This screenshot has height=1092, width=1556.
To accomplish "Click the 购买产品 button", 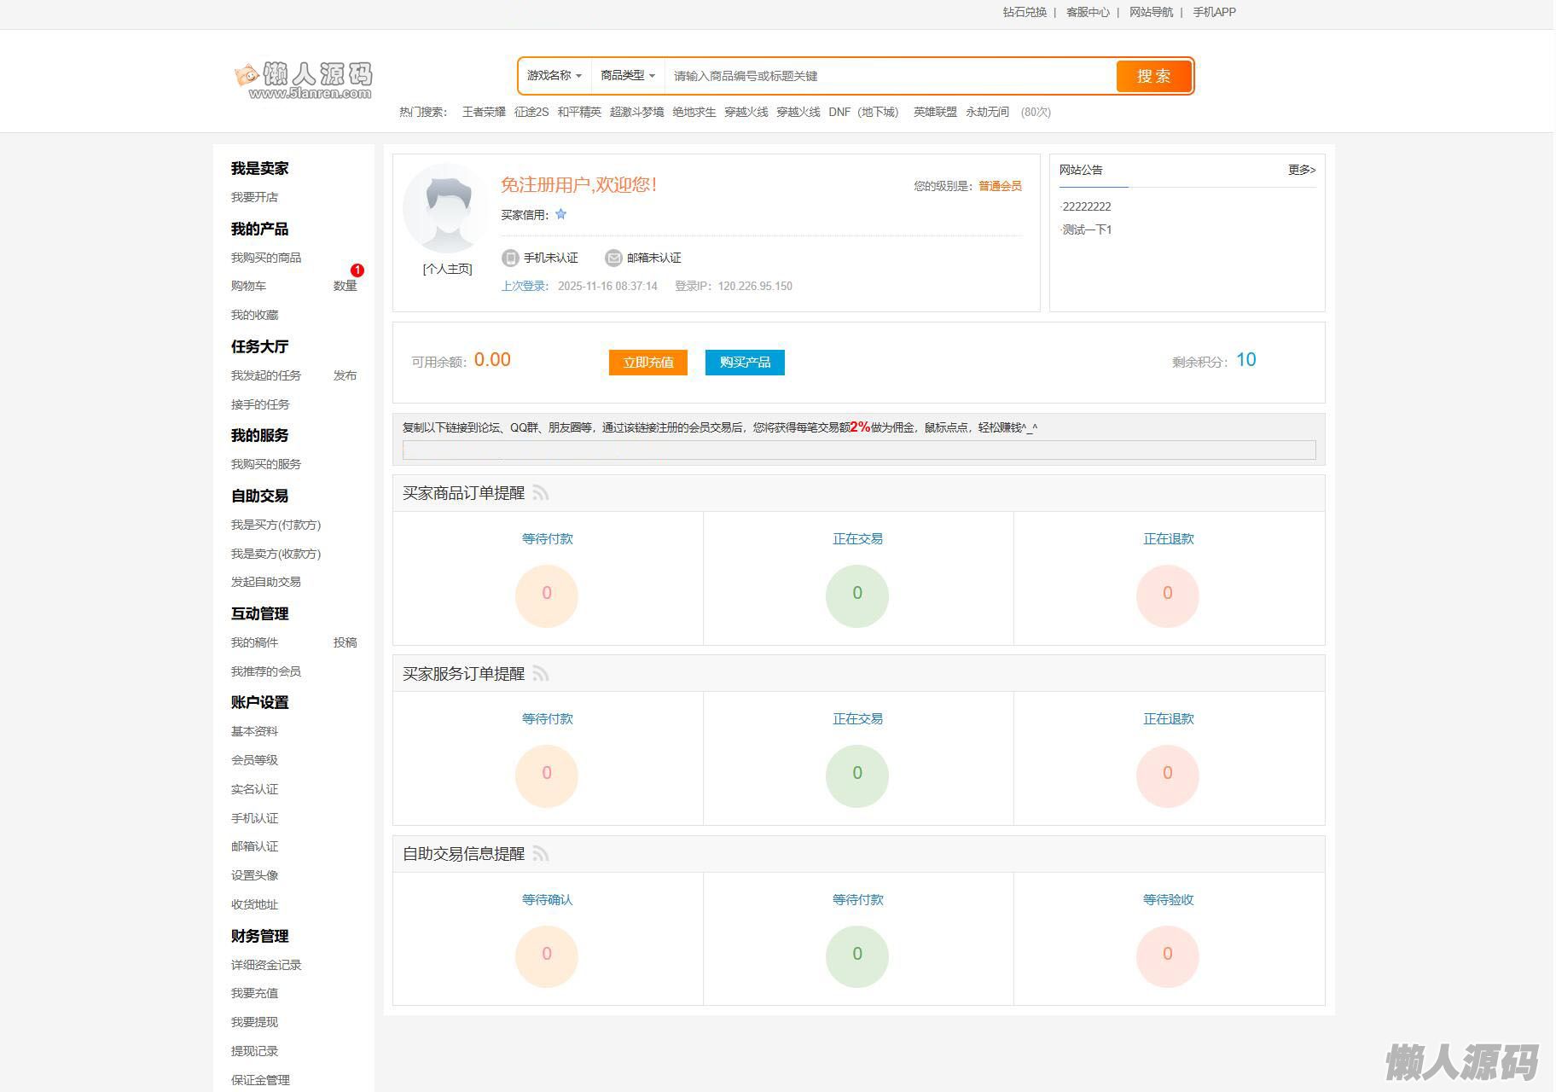I will point(745,363).
